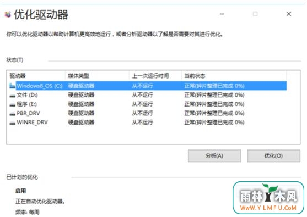Minimize the 优化驱动器 window
Image resolution: width=307 pixels, height=217 pixels.
pyautogui.click(x=222, y=14)
